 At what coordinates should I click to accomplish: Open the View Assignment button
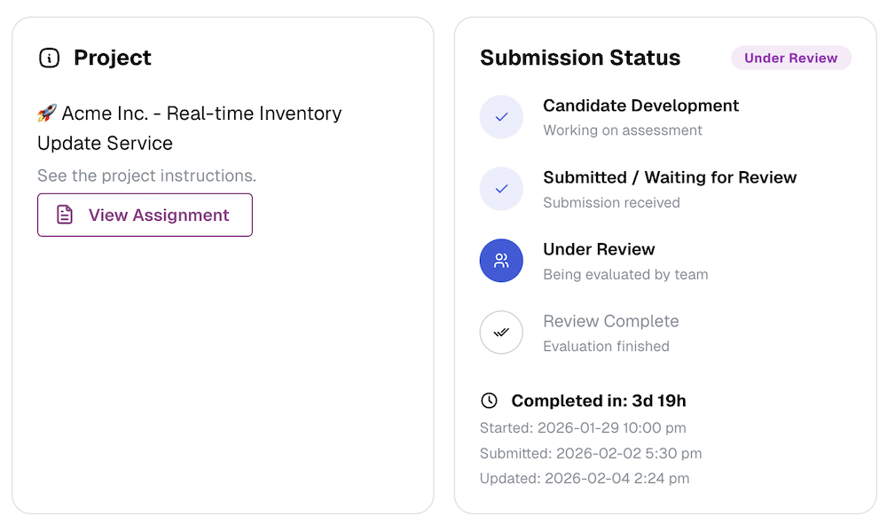(x=145, y=215)
